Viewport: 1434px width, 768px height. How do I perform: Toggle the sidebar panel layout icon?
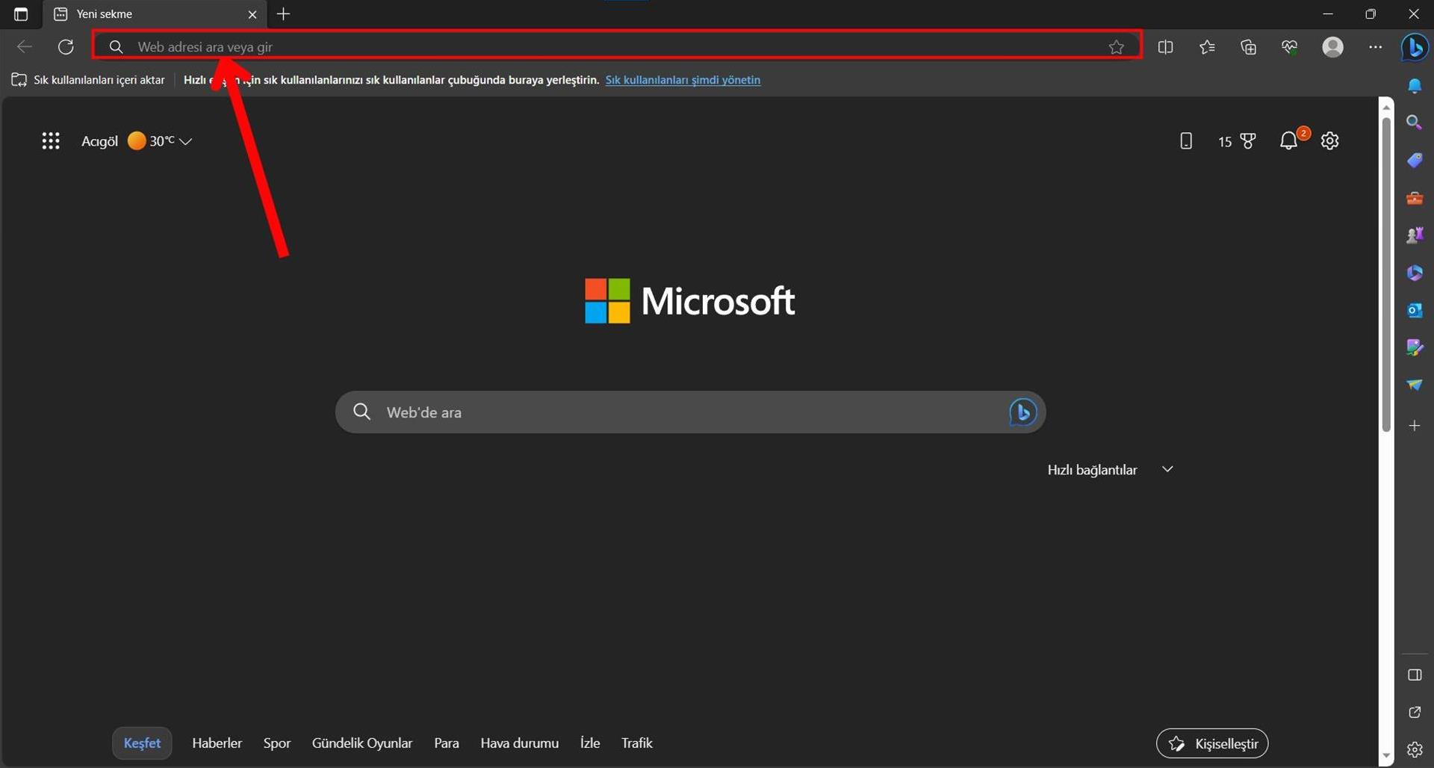coord(1415,675)
